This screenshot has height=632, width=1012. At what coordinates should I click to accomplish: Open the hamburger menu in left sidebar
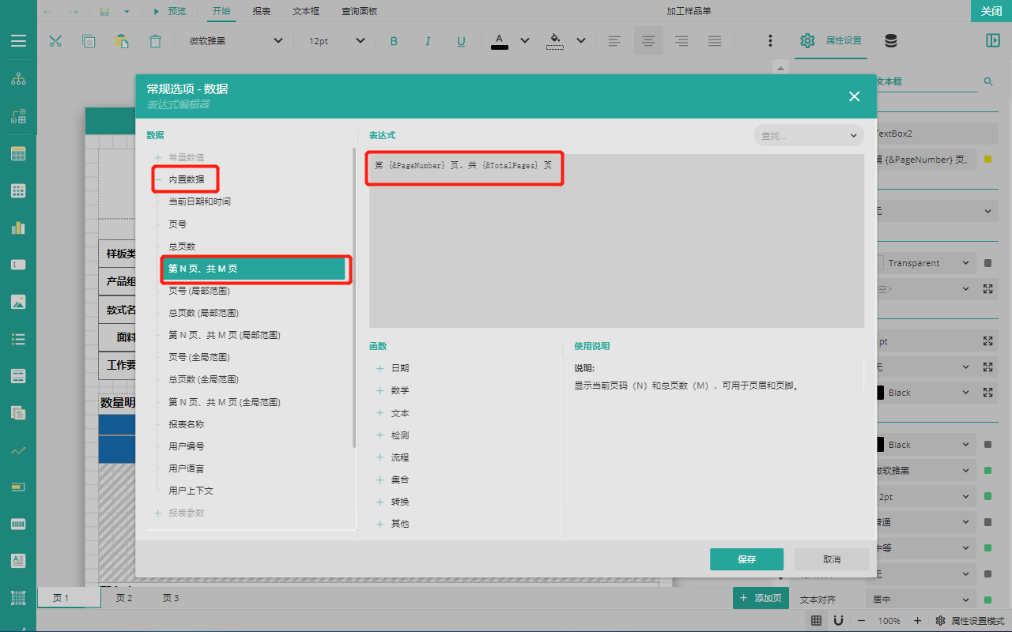tap(18, 41)
